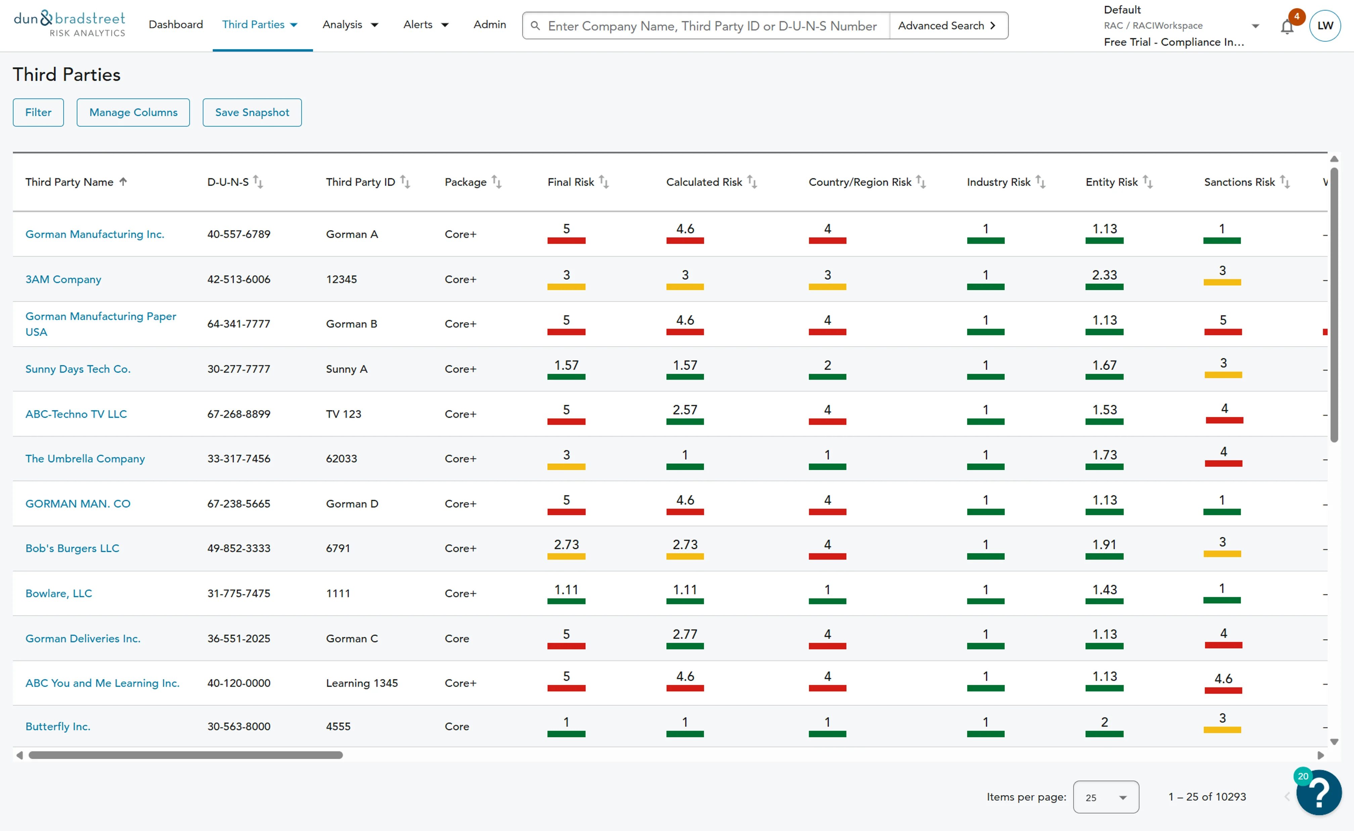
Task: Open the help question mark widget
Action: tap(1318, 792)
